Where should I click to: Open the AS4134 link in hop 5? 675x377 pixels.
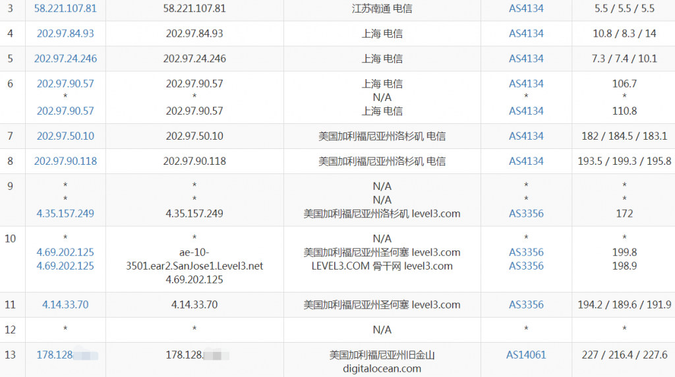tap(526, 59)
